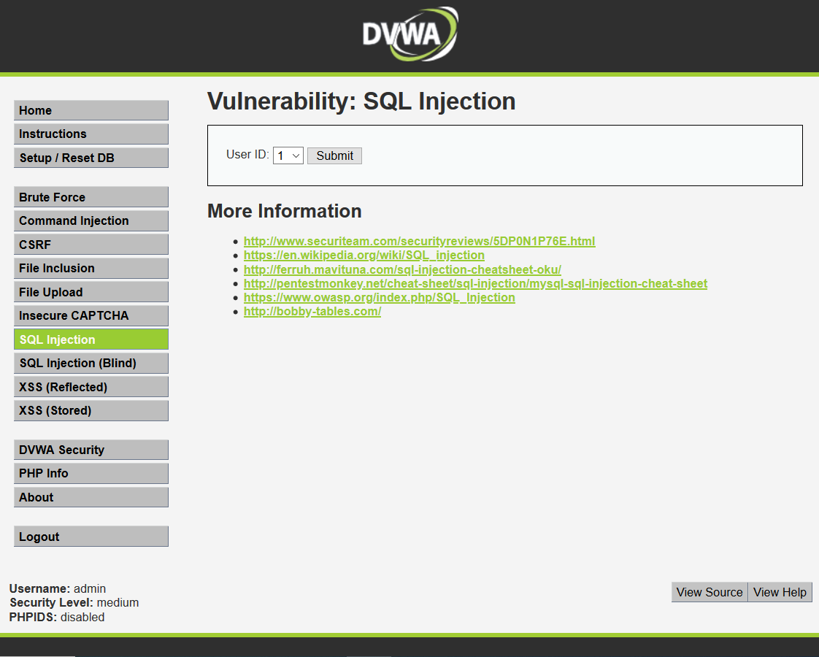Log out via the Logout button
Viewport: 819px width, 657px height.
(91, 537)
